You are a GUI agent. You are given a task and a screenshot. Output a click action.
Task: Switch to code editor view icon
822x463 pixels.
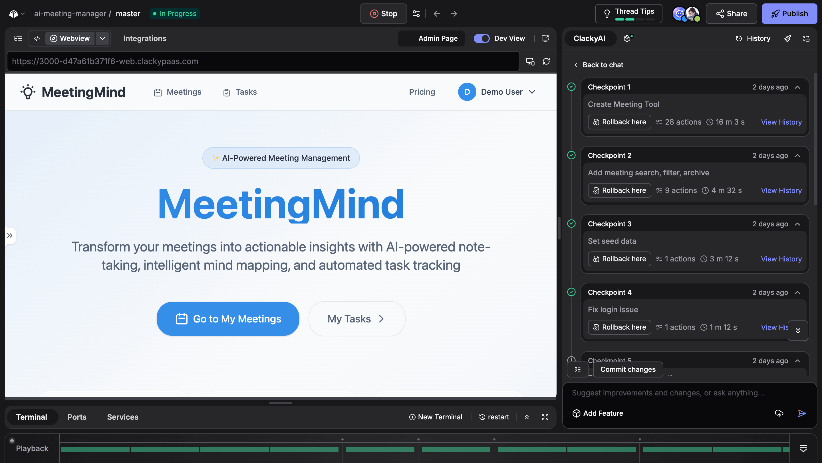(x=37, y=38)
